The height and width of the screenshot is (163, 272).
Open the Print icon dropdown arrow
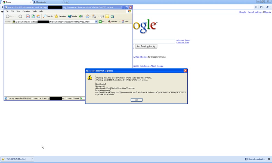click(x=98, y=17)
